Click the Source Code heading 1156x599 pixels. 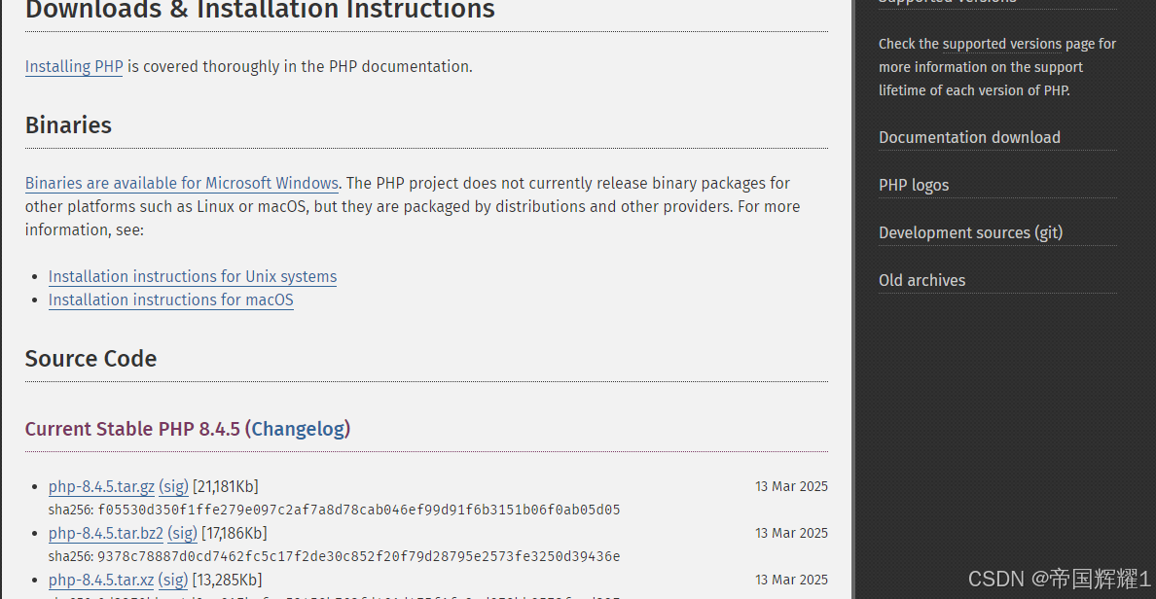coord(90,359)
